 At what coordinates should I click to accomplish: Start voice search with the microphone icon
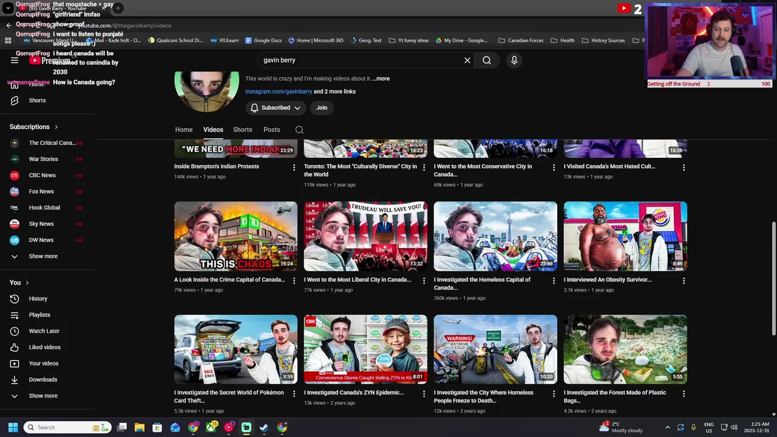click(x=514, y=60)
